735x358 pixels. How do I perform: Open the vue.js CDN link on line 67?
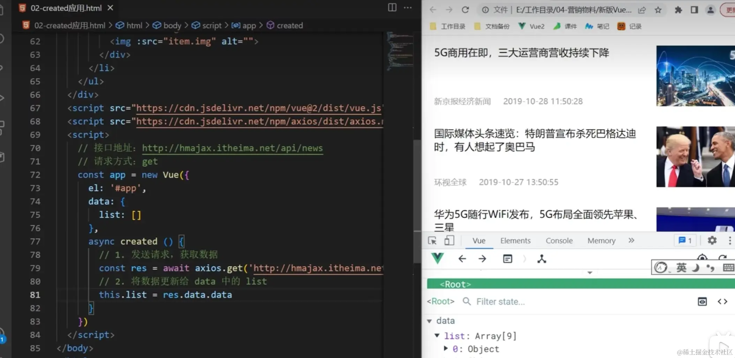tap(260, 108)
